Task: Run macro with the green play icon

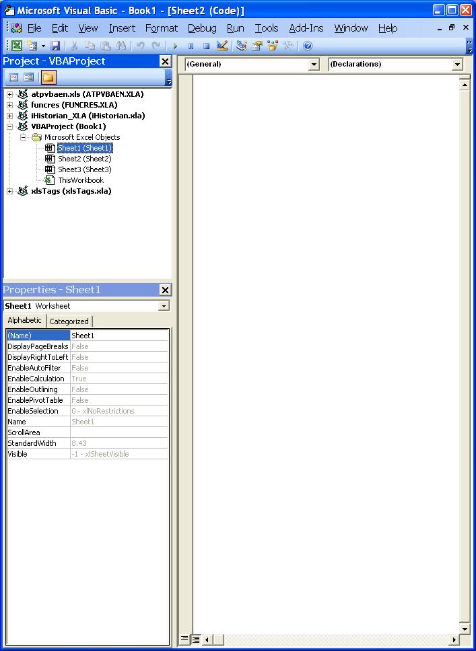Action: pyautogui.click(x=175, y=46)
